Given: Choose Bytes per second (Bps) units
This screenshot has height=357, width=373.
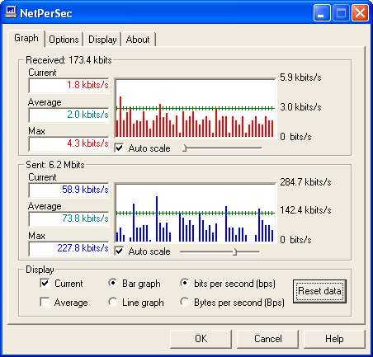Looking at the screenshot, I should point(185,302).
